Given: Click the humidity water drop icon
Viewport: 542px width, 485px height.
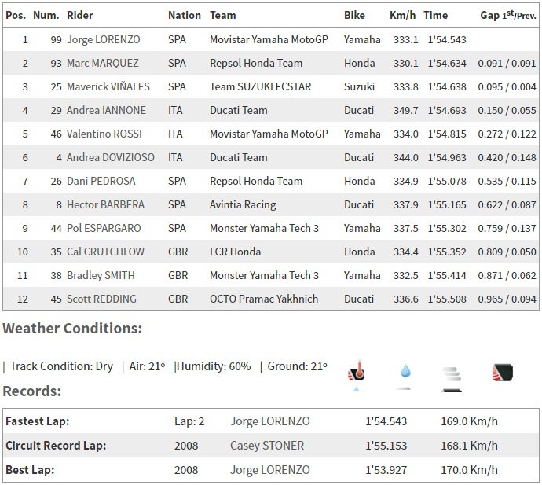Looking at the screenshot, I should pyautogui.click(x=404, y=373).
